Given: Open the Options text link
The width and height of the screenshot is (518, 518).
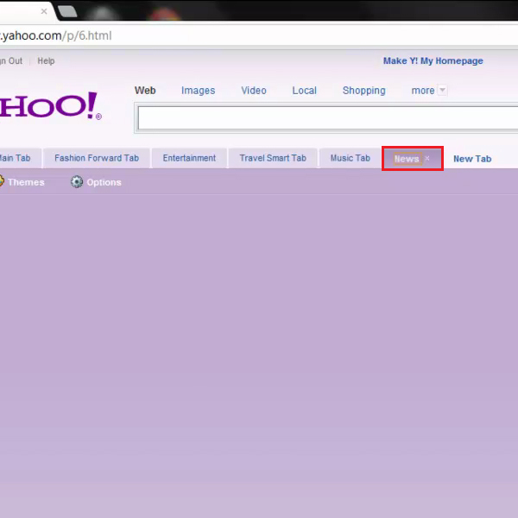Looking at the screenshot, I should coord(104,182).
